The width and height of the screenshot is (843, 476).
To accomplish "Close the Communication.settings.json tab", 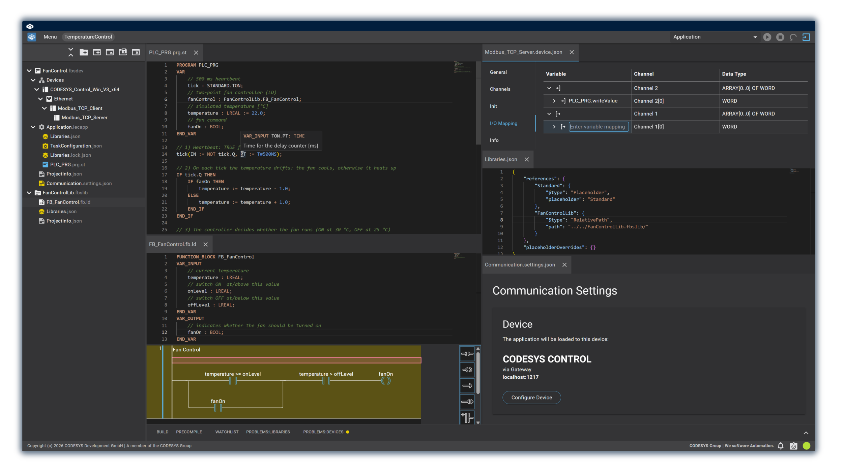I will tap(564, 265).
